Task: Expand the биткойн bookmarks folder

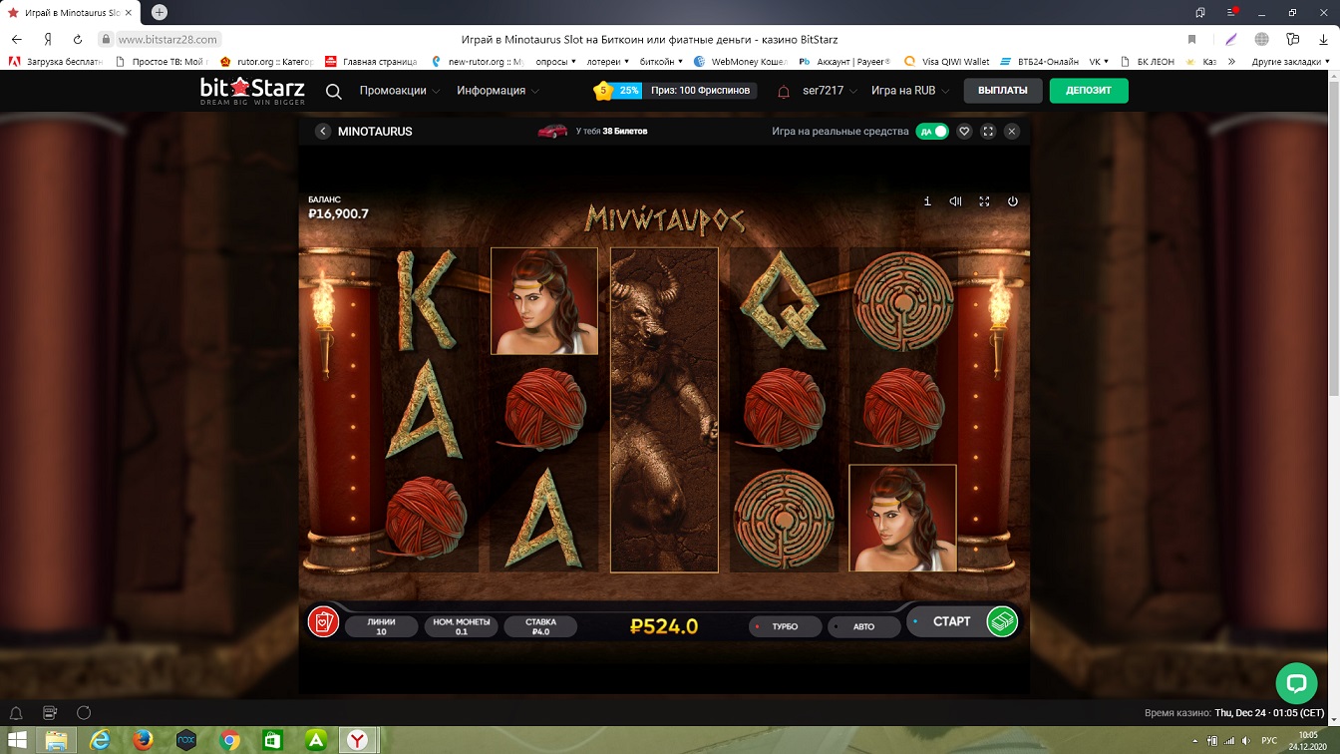Action: click(x=661, y=62)
